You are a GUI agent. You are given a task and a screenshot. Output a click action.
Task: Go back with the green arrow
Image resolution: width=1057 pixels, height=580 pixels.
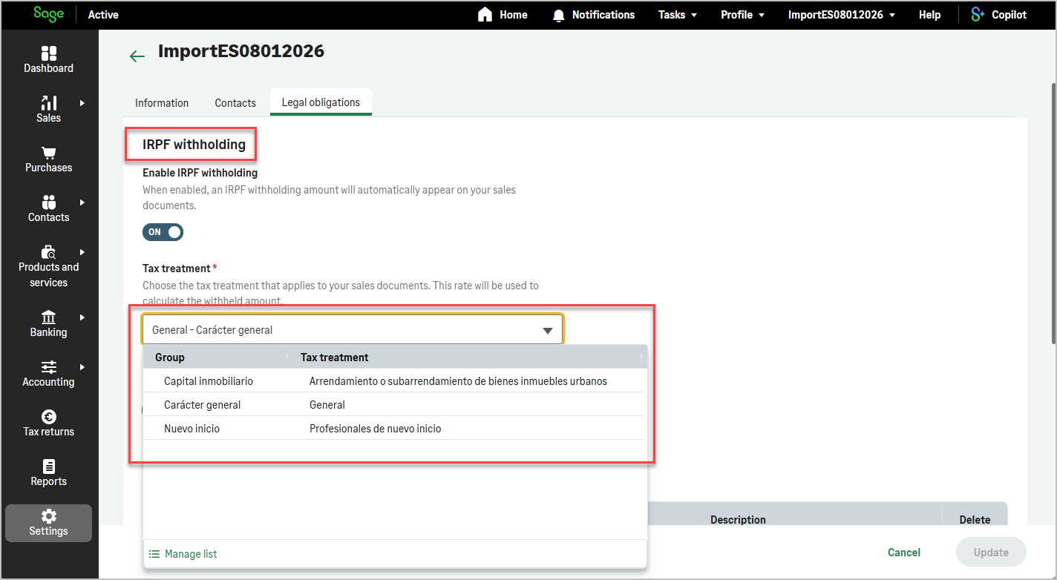pos(137,56)
